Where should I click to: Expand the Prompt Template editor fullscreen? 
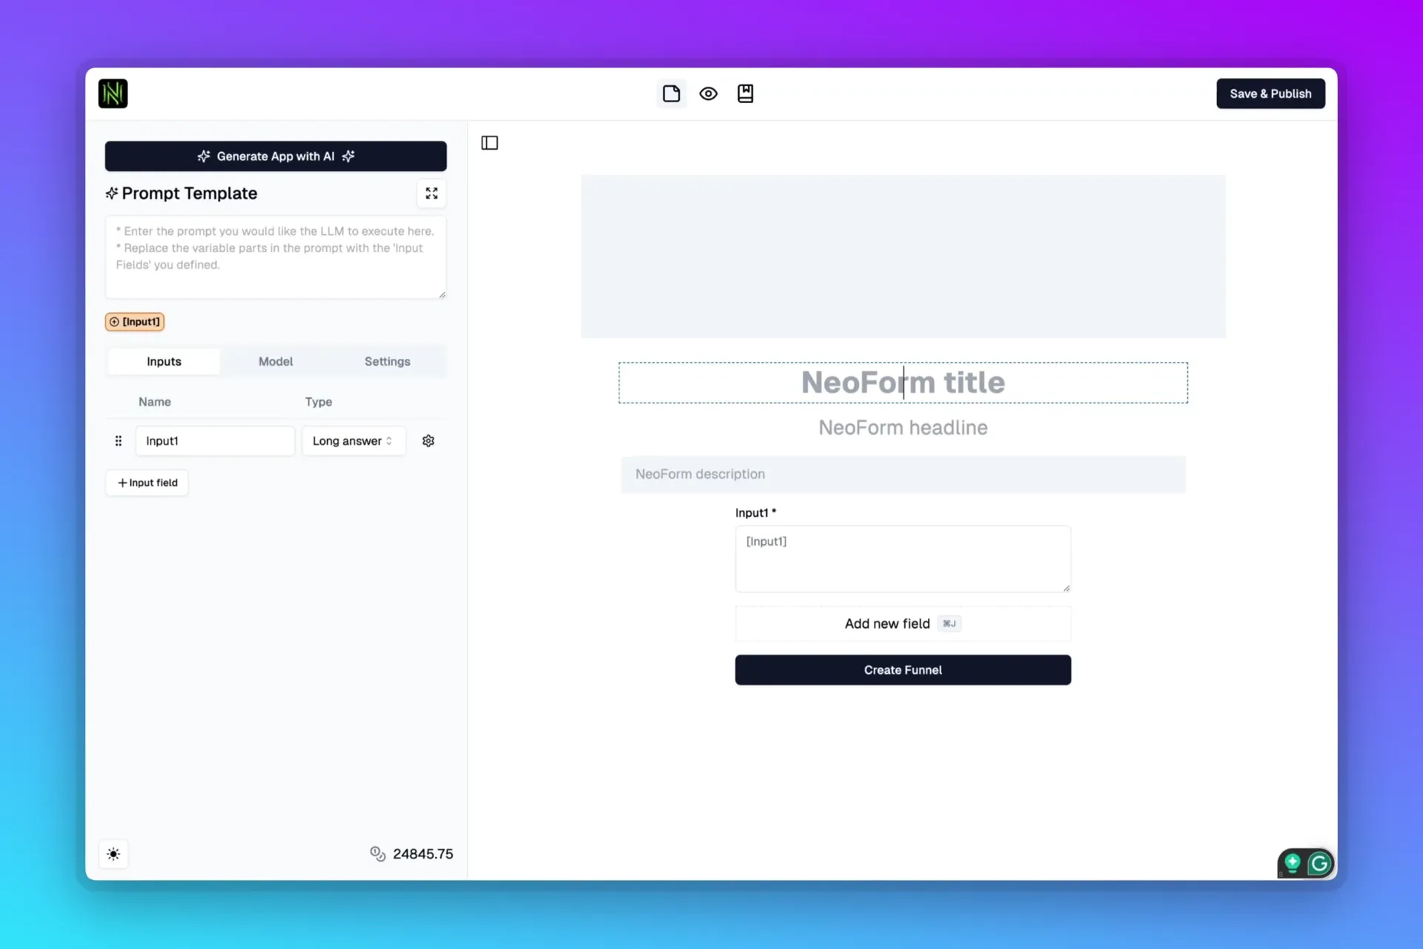click(x=431, y=194)
